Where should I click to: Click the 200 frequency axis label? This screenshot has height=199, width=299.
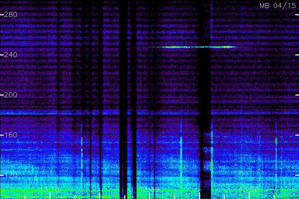click(x=11, y=95)
